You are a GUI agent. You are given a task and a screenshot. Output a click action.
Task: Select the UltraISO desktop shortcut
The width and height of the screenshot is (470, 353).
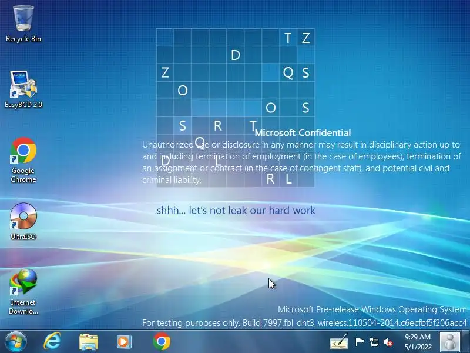23,222
